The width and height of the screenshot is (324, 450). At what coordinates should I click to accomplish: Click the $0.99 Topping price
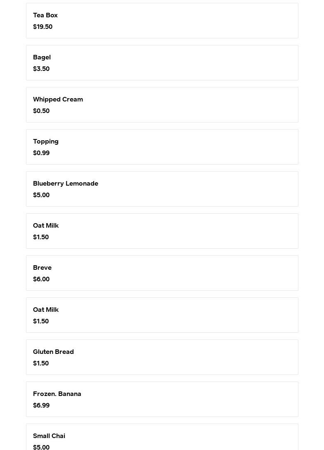pos(41,153)
